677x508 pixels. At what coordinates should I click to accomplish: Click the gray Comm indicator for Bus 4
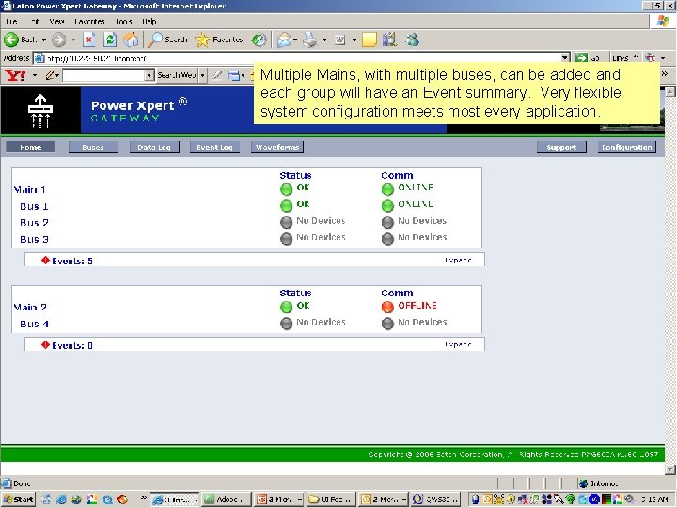click(387, 323)
